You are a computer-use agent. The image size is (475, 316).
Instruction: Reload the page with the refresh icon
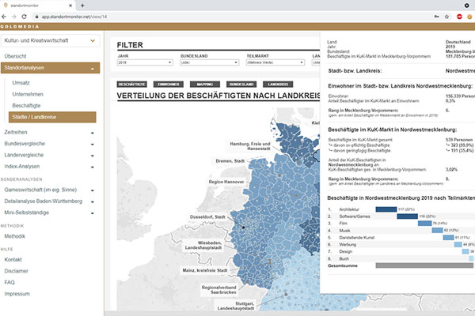tap(24, 17)
